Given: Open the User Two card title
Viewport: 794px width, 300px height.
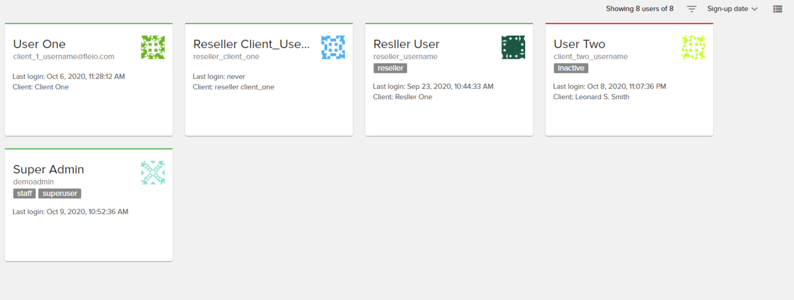Looking at the screenshot, I should (x=579, y=44).
